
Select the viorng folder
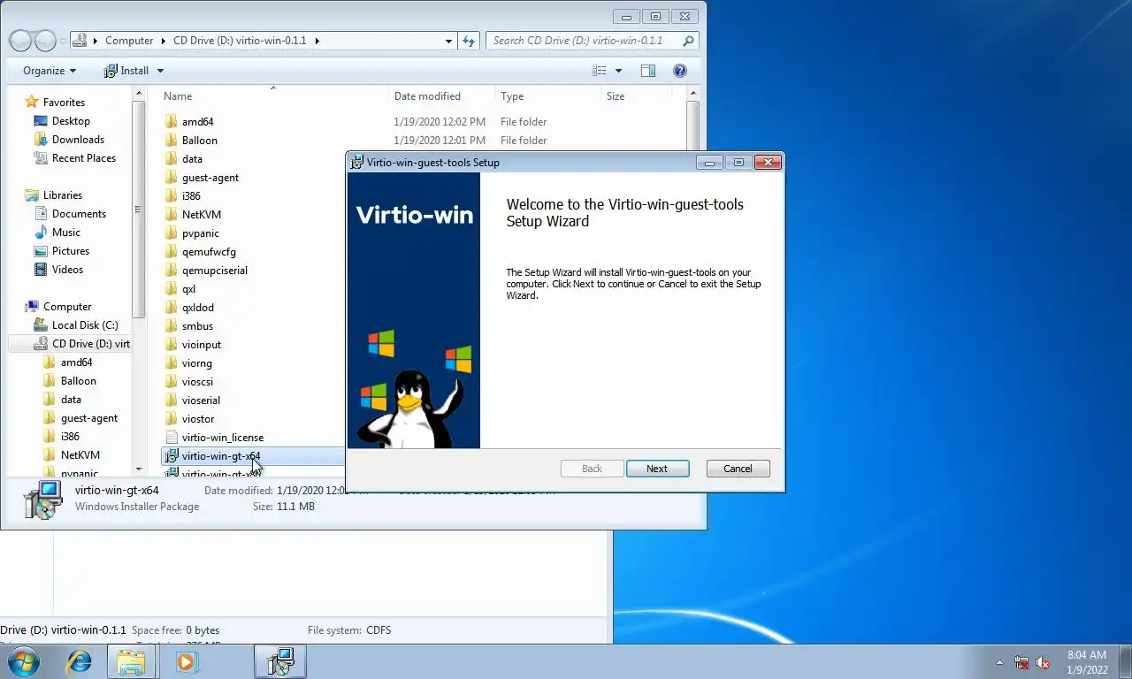pyautogui.click(x=197, y=363)
